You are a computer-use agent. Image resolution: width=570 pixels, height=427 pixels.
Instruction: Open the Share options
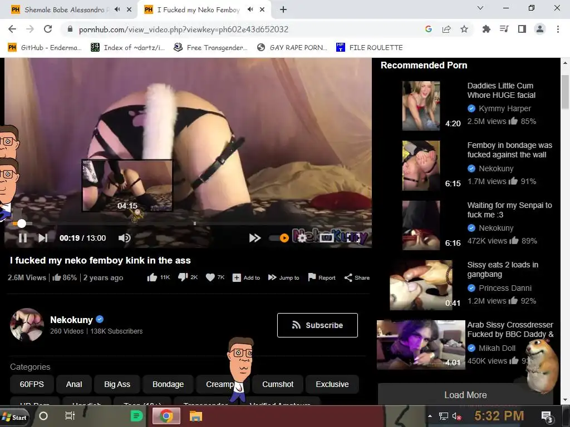click(357, 278)
